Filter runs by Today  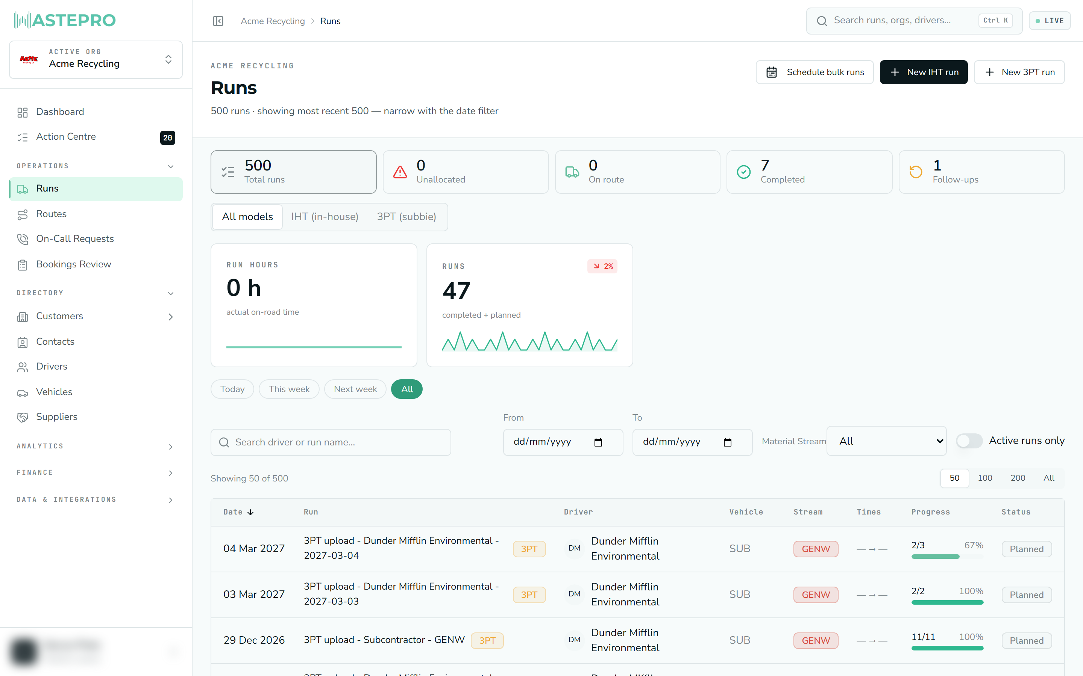pyautogui.click(x=232, y=389)
